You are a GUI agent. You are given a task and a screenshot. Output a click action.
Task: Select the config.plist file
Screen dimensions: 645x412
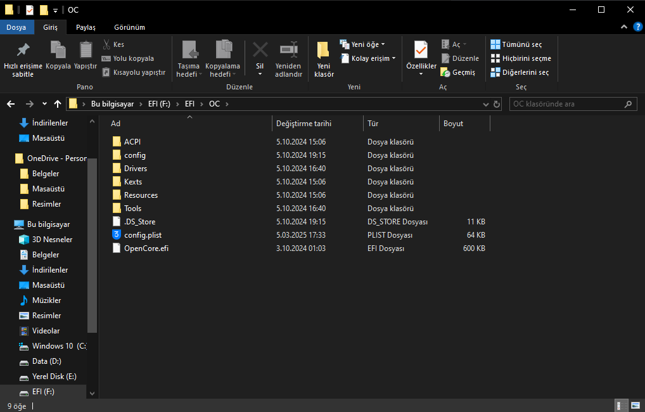click(x=143, y=235)
